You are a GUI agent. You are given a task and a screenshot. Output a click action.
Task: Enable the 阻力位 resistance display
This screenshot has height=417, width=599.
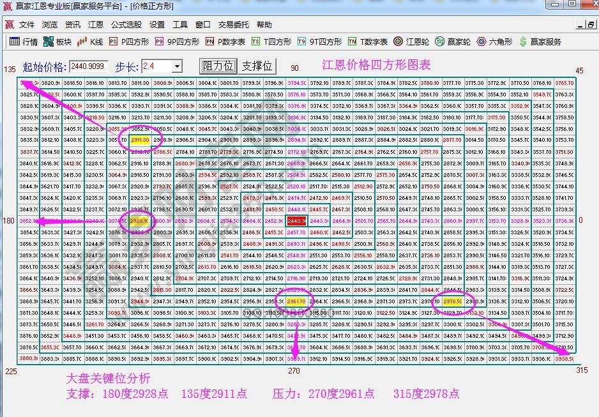click(218, 66)
